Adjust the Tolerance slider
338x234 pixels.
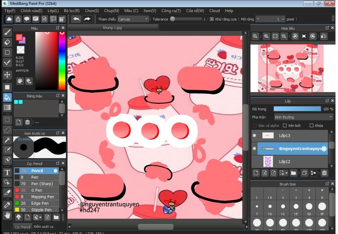(x=186, y=19)
